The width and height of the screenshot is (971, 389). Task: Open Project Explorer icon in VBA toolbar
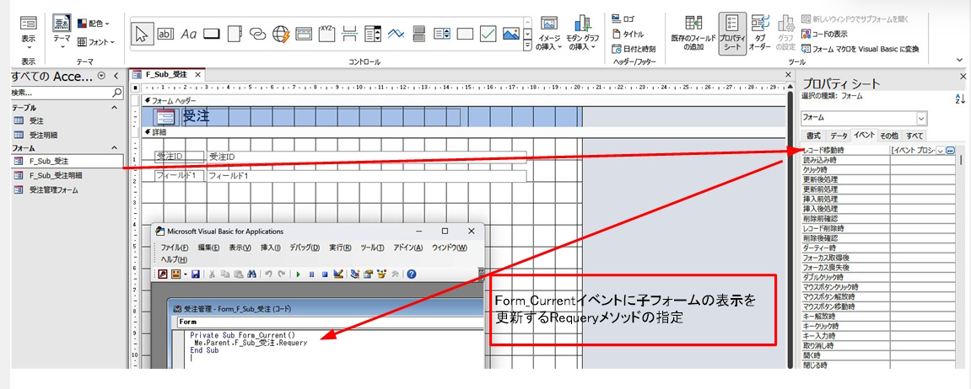(x=355, y=274)
